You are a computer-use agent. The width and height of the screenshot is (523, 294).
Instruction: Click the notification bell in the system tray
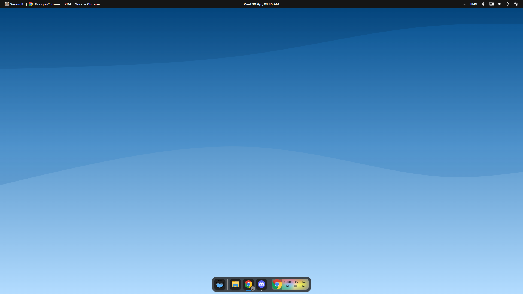pos(507,4)
